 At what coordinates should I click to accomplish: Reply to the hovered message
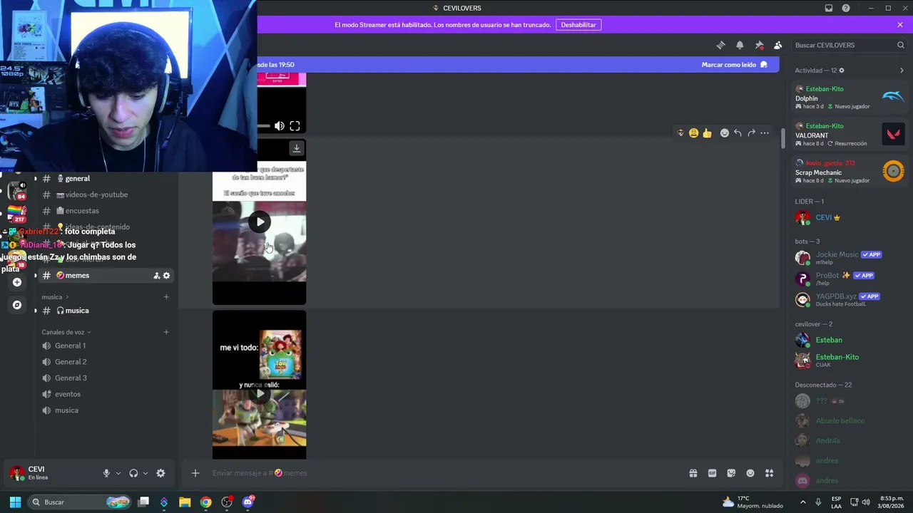click(738, 133)
